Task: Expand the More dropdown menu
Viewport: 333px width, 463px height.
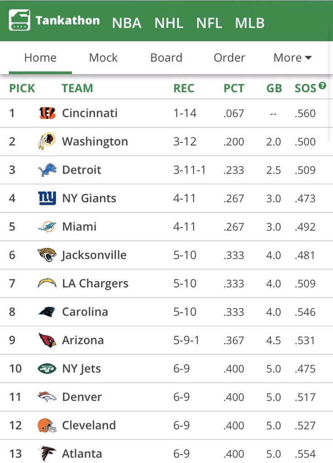Action: (293, 57)
